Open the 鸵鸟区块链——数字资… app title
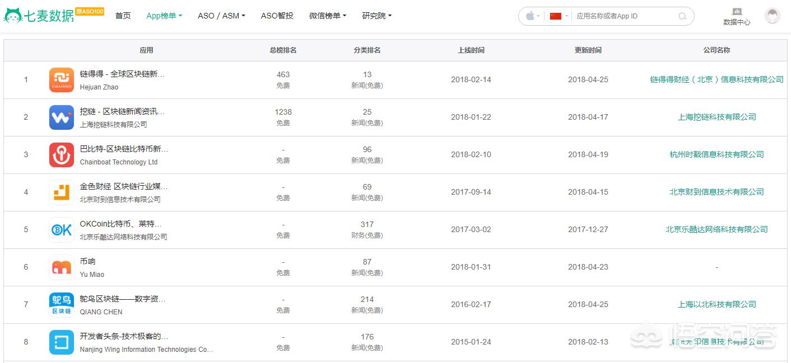The width and height of the screenshot is (791, 363). (x=122, y=299)
